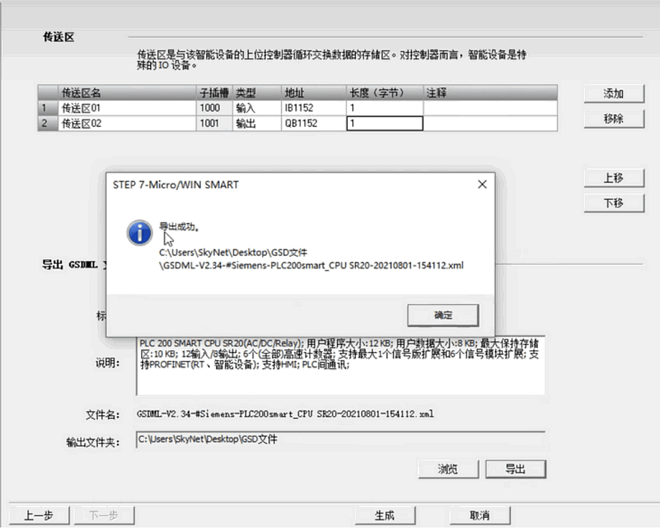Click the blue information icon in the dialog
This screenshot has height=528, width=660.
tap(139, 233)
